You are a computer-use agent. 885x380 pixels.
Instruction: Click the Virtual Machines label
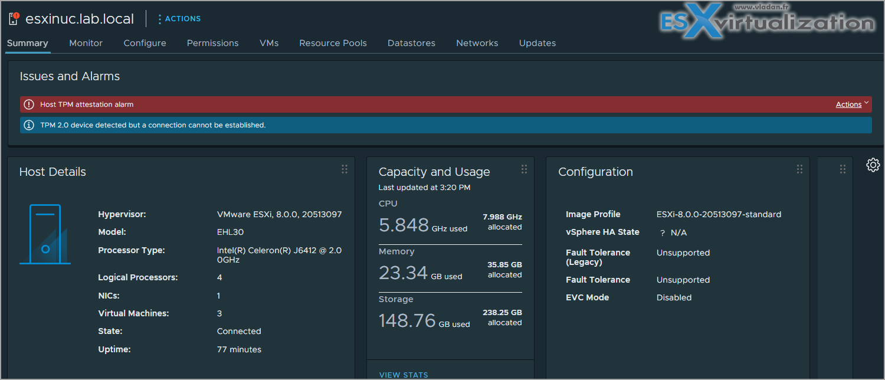click(x=133, y=313)
